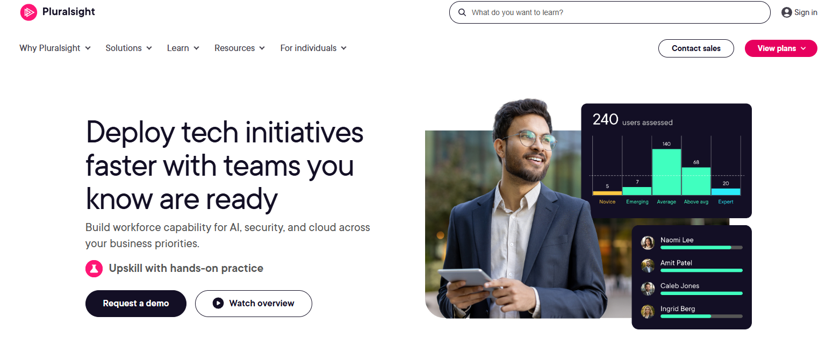This screenshot has height=345, width=833.
Task: Click the Emerging bar labeled 7
Action: tap(637, 191)
